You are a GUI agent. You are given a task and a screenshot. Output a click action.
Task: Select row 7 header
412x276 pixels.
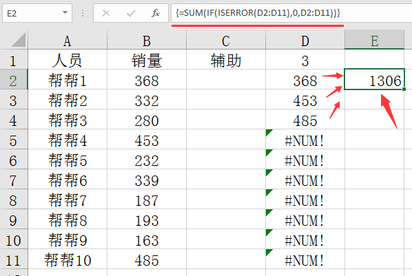(x=13, y=180)
